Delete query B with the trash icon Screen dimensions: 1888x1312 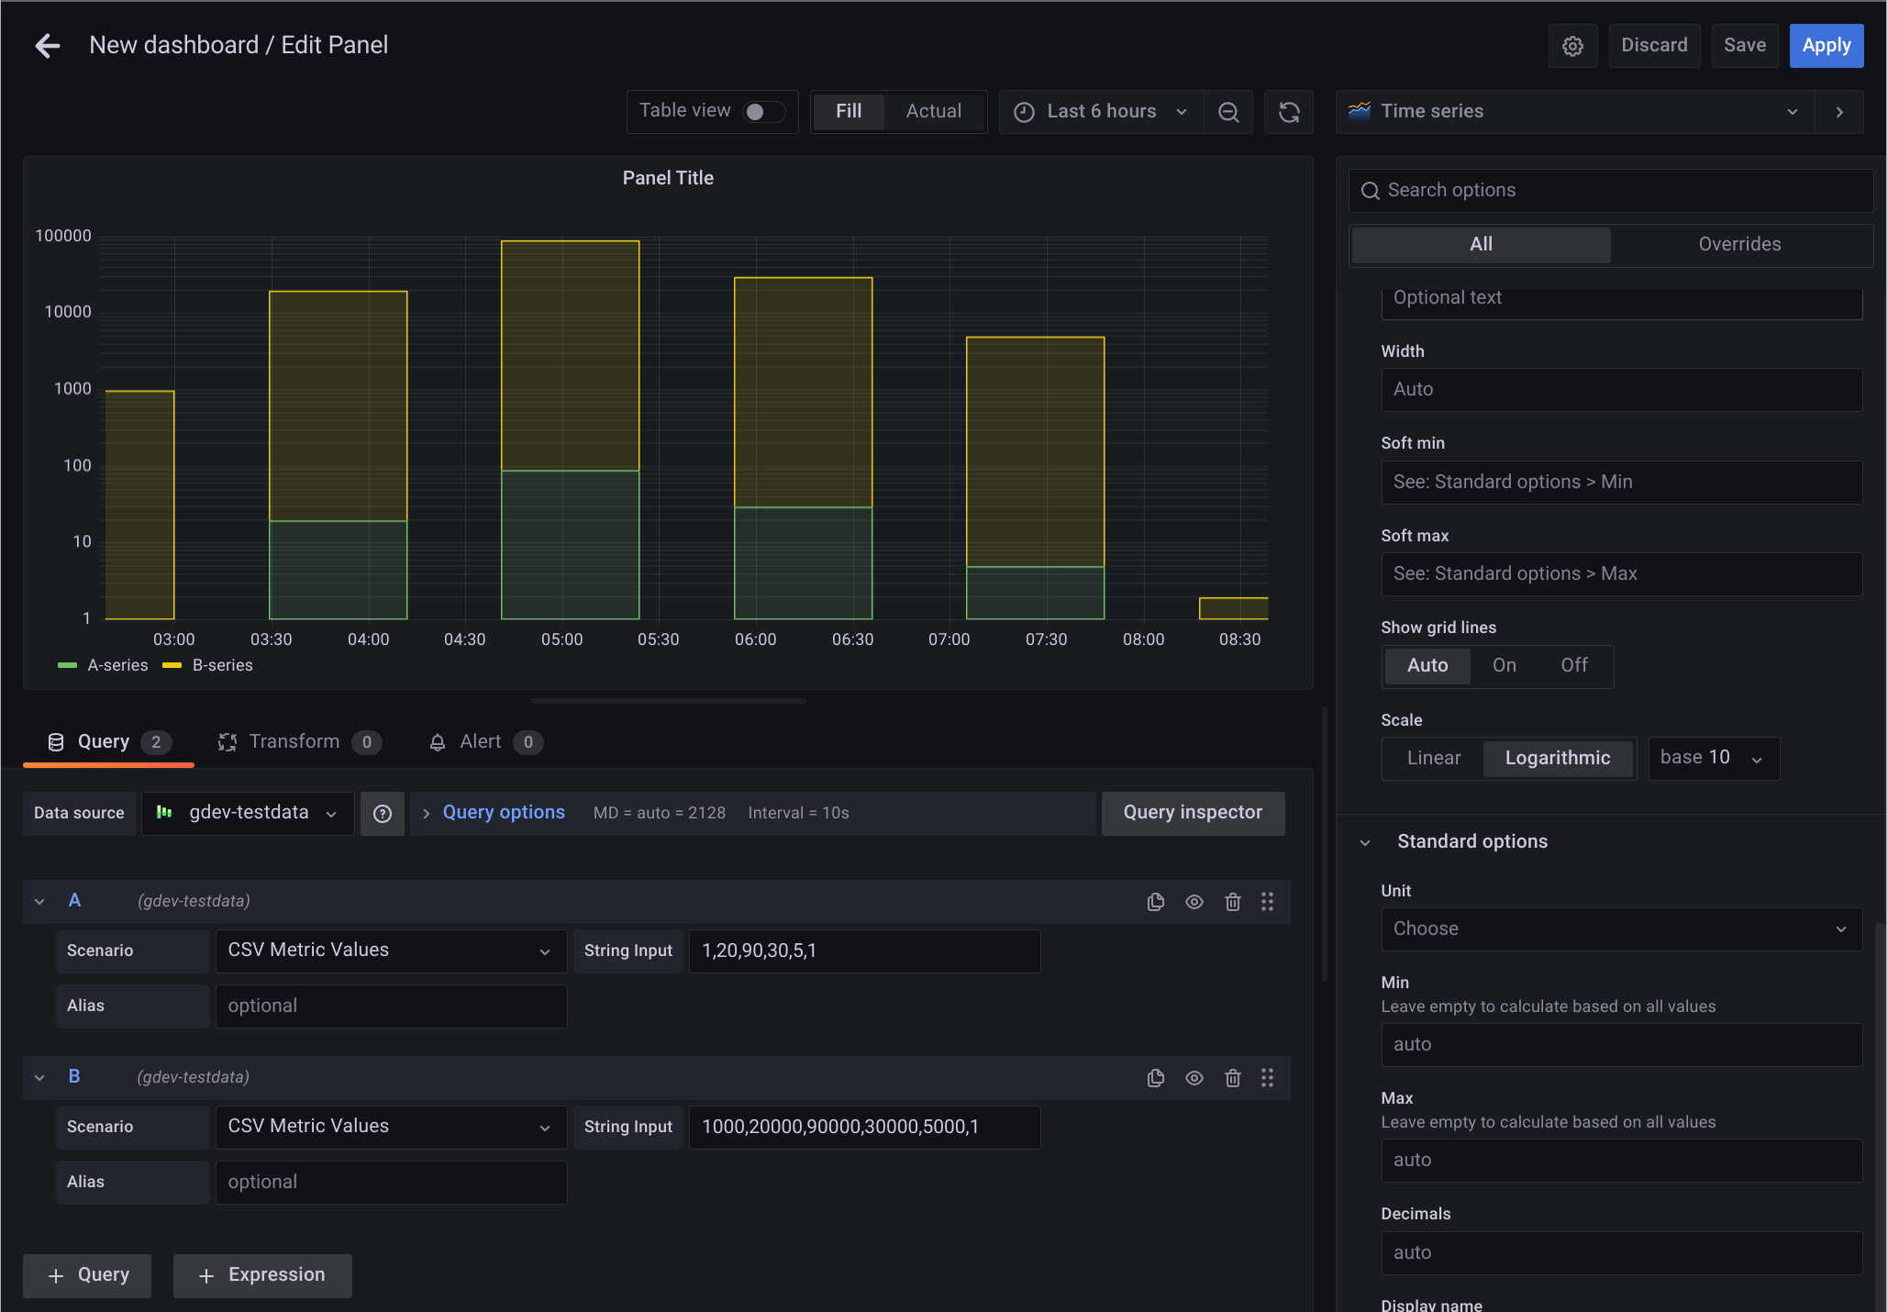[1232, 1078]
